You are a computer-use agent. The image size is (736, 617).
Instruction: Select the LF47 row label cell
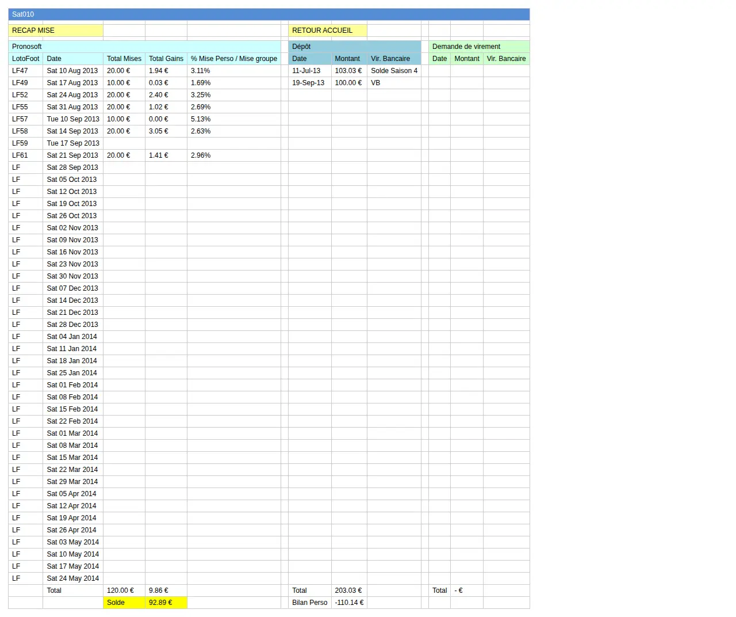(26, 71)
